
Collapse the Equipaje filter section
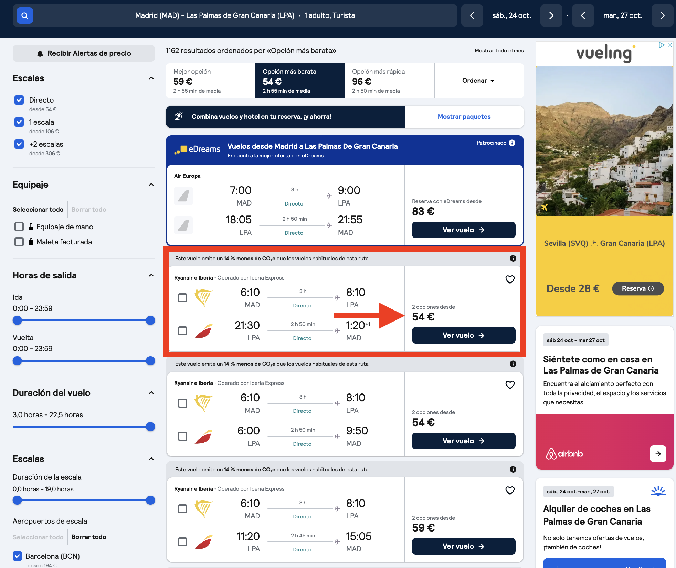point(151,185)
